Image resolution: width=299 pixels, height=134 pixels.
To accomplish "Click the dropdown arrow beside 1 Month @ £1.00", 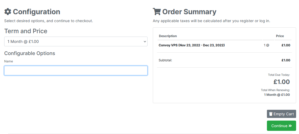I will (145, 41).
